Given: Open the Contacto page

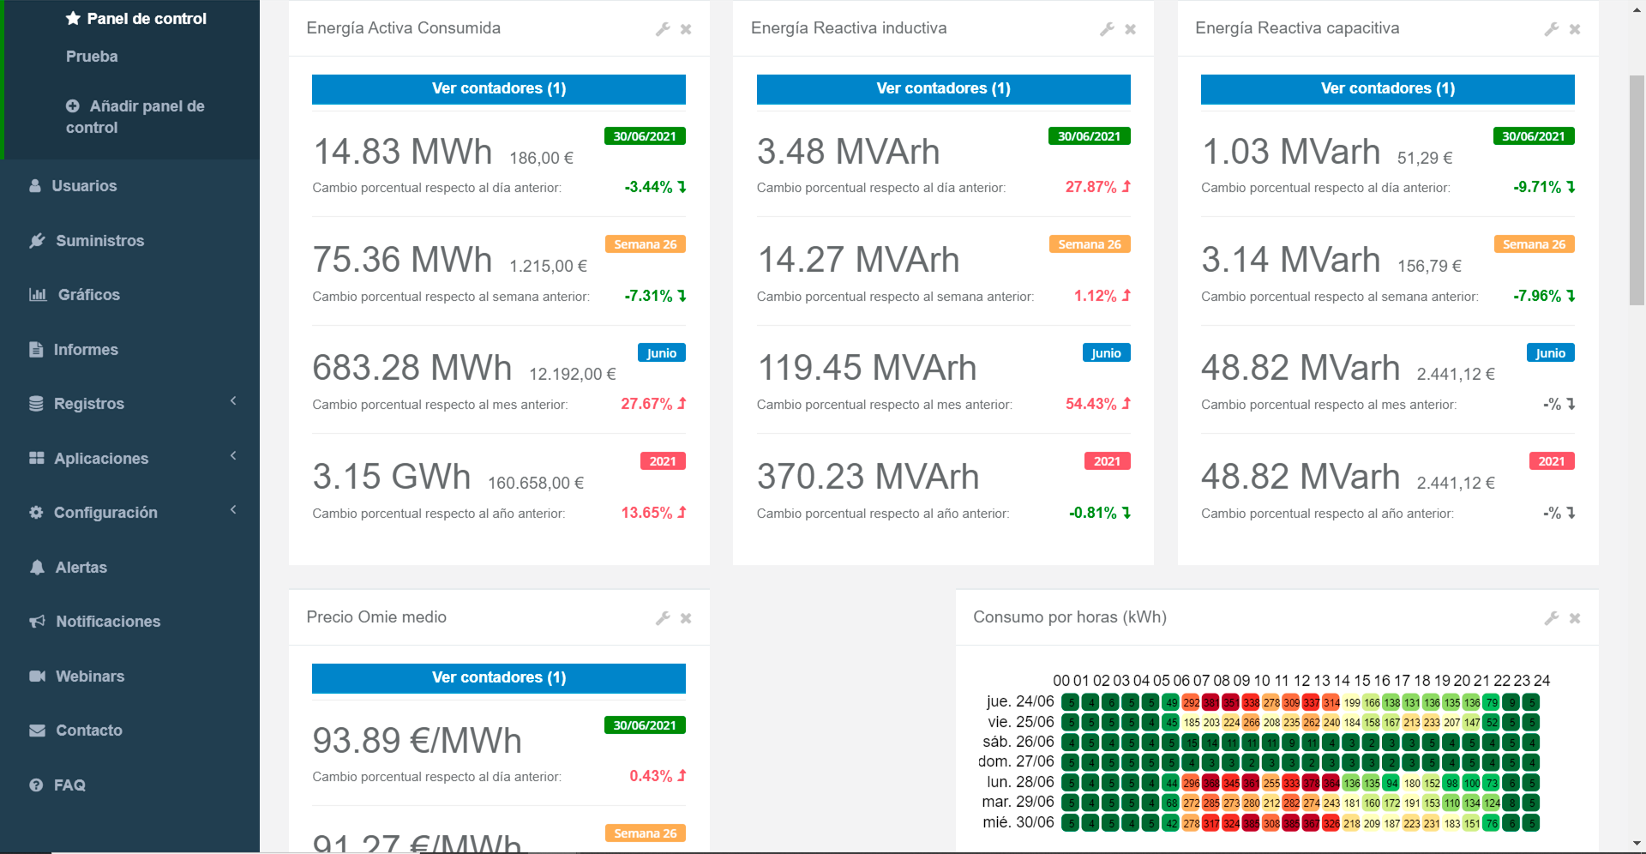Looking at the screenshot, I should pos(89,731).
